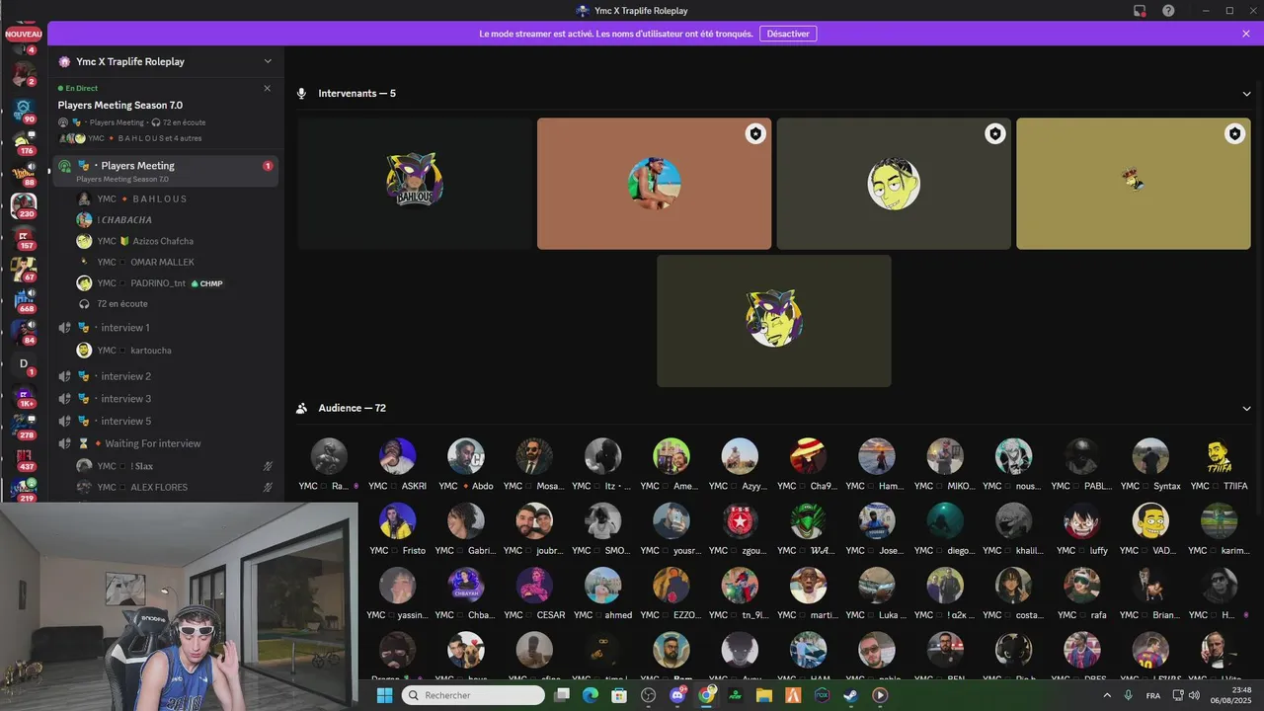
Task: Click the Désactiver streamer mode button
Action: [x=788, y=34]
